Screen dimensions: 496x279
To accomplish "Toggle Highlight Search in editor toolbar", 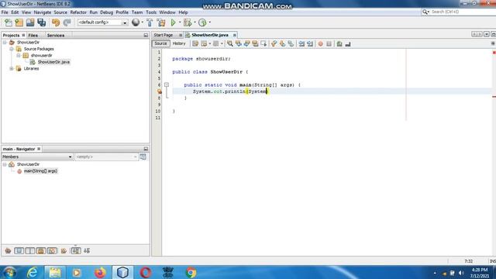I will (x=255, y=44).
